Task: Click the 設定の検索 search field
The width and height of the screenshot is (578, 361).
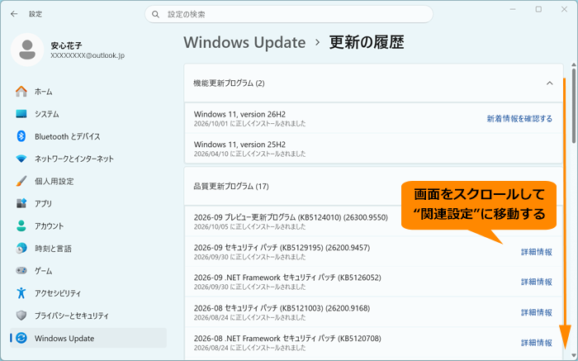Action: pos(289,14)
